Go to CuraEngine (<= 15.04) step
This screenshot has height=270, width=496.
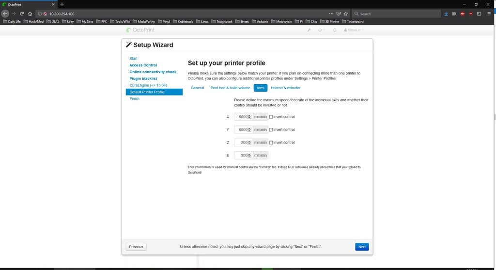(148, 85)
